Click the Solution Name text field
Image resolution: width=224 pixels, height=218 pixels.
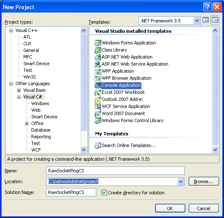click(71, 192)
